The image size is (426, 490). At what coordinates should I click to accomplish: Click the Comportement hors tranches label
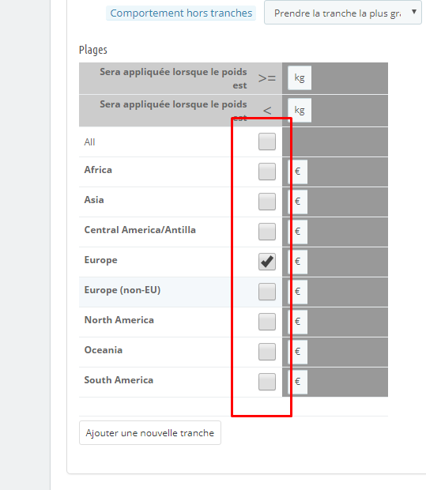click(181, 13)
